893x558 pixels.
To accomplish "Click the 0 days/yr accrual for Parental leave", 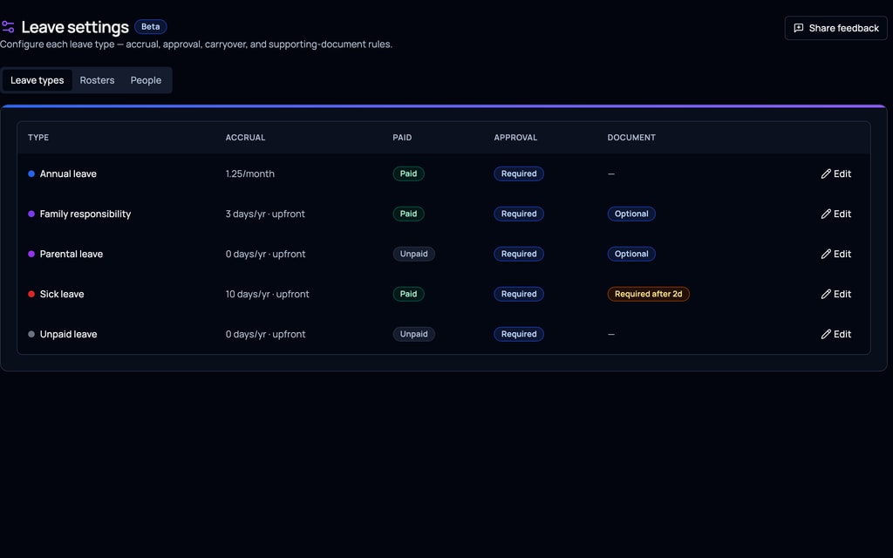I will point(265,254).
